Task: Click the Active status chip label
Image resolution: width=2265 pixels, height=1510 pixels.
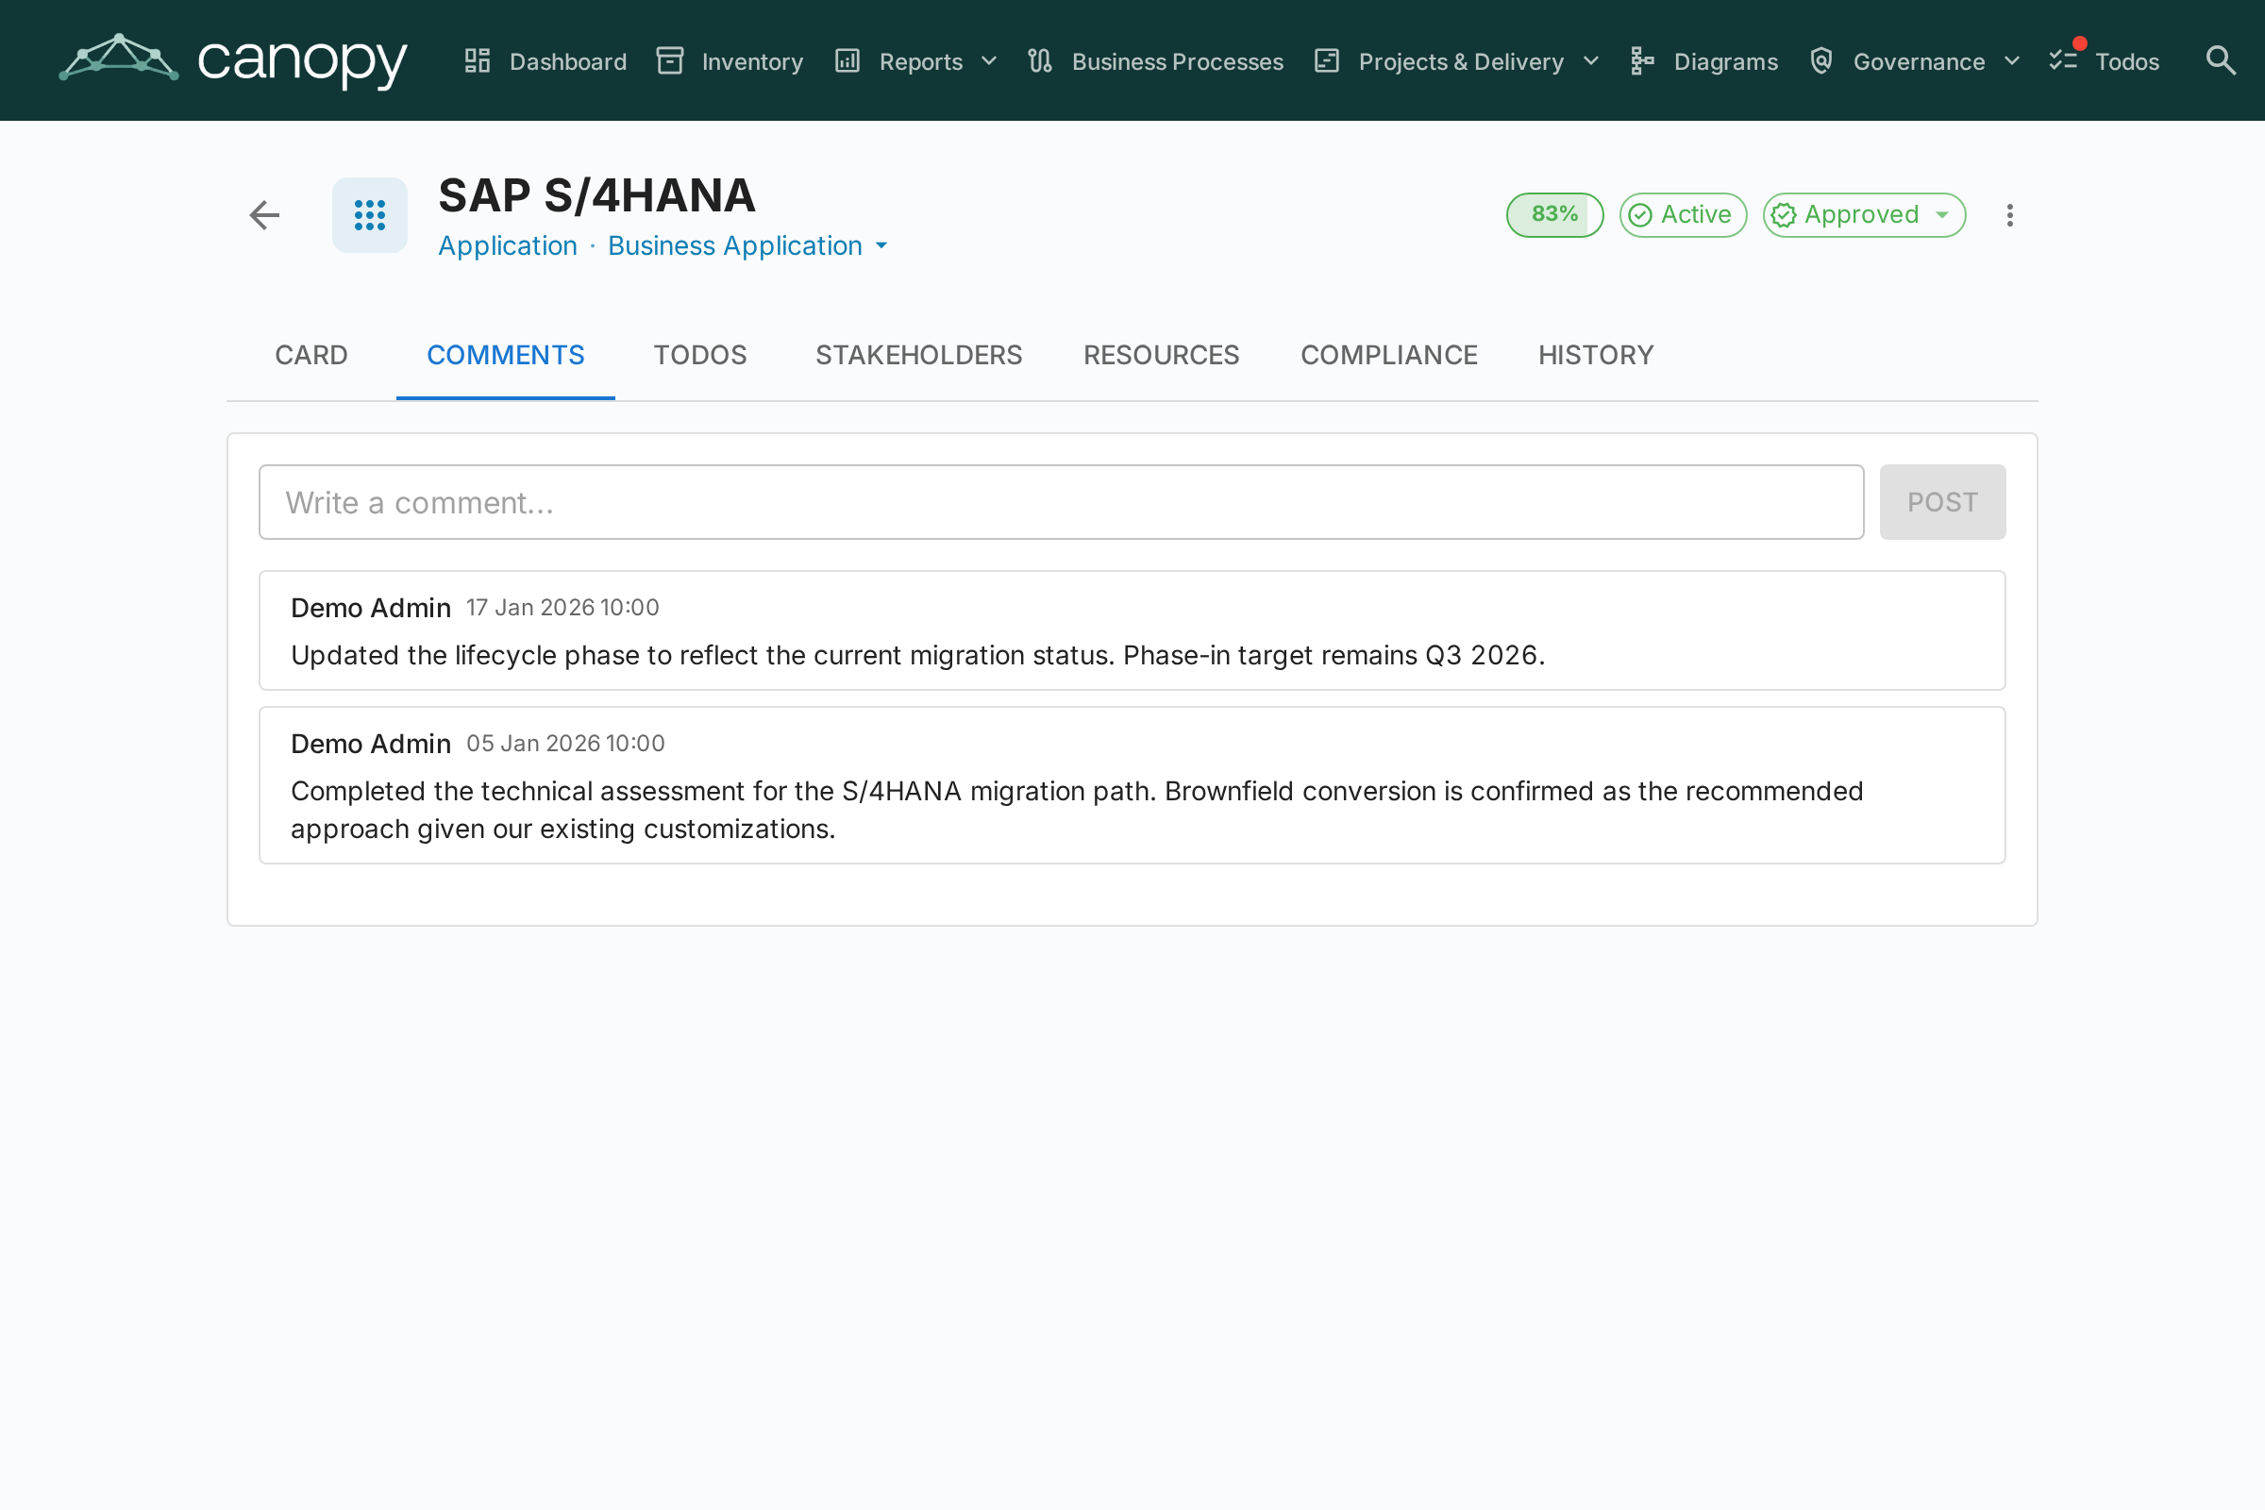Action: tap(1696, 215)
